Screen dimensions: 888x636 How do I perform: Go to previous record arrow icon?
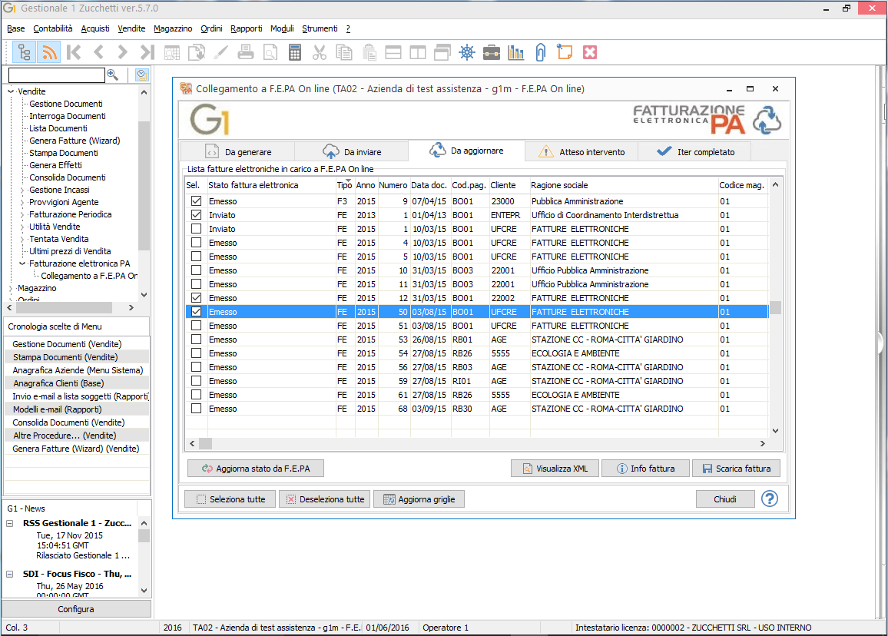click(98, 53)
